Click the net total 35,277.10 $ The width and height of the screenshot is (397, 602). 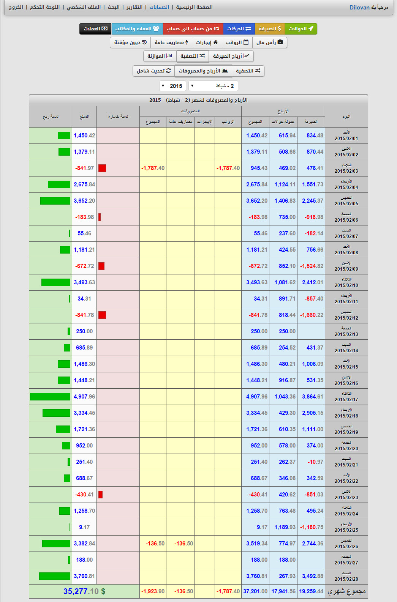coord(84,591)
